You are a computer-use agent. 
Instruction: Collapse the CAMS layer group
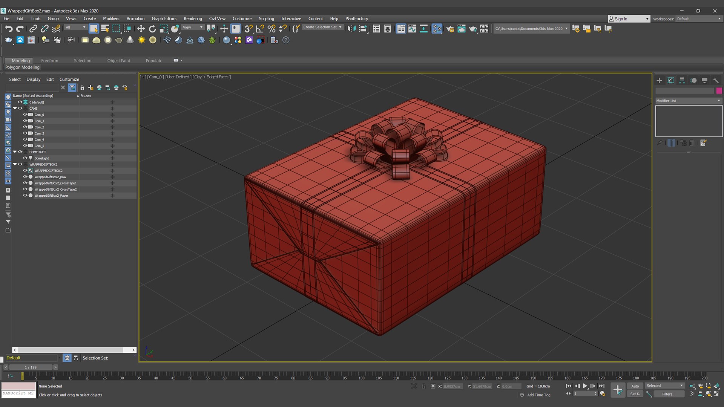click(x=15, y=108)
